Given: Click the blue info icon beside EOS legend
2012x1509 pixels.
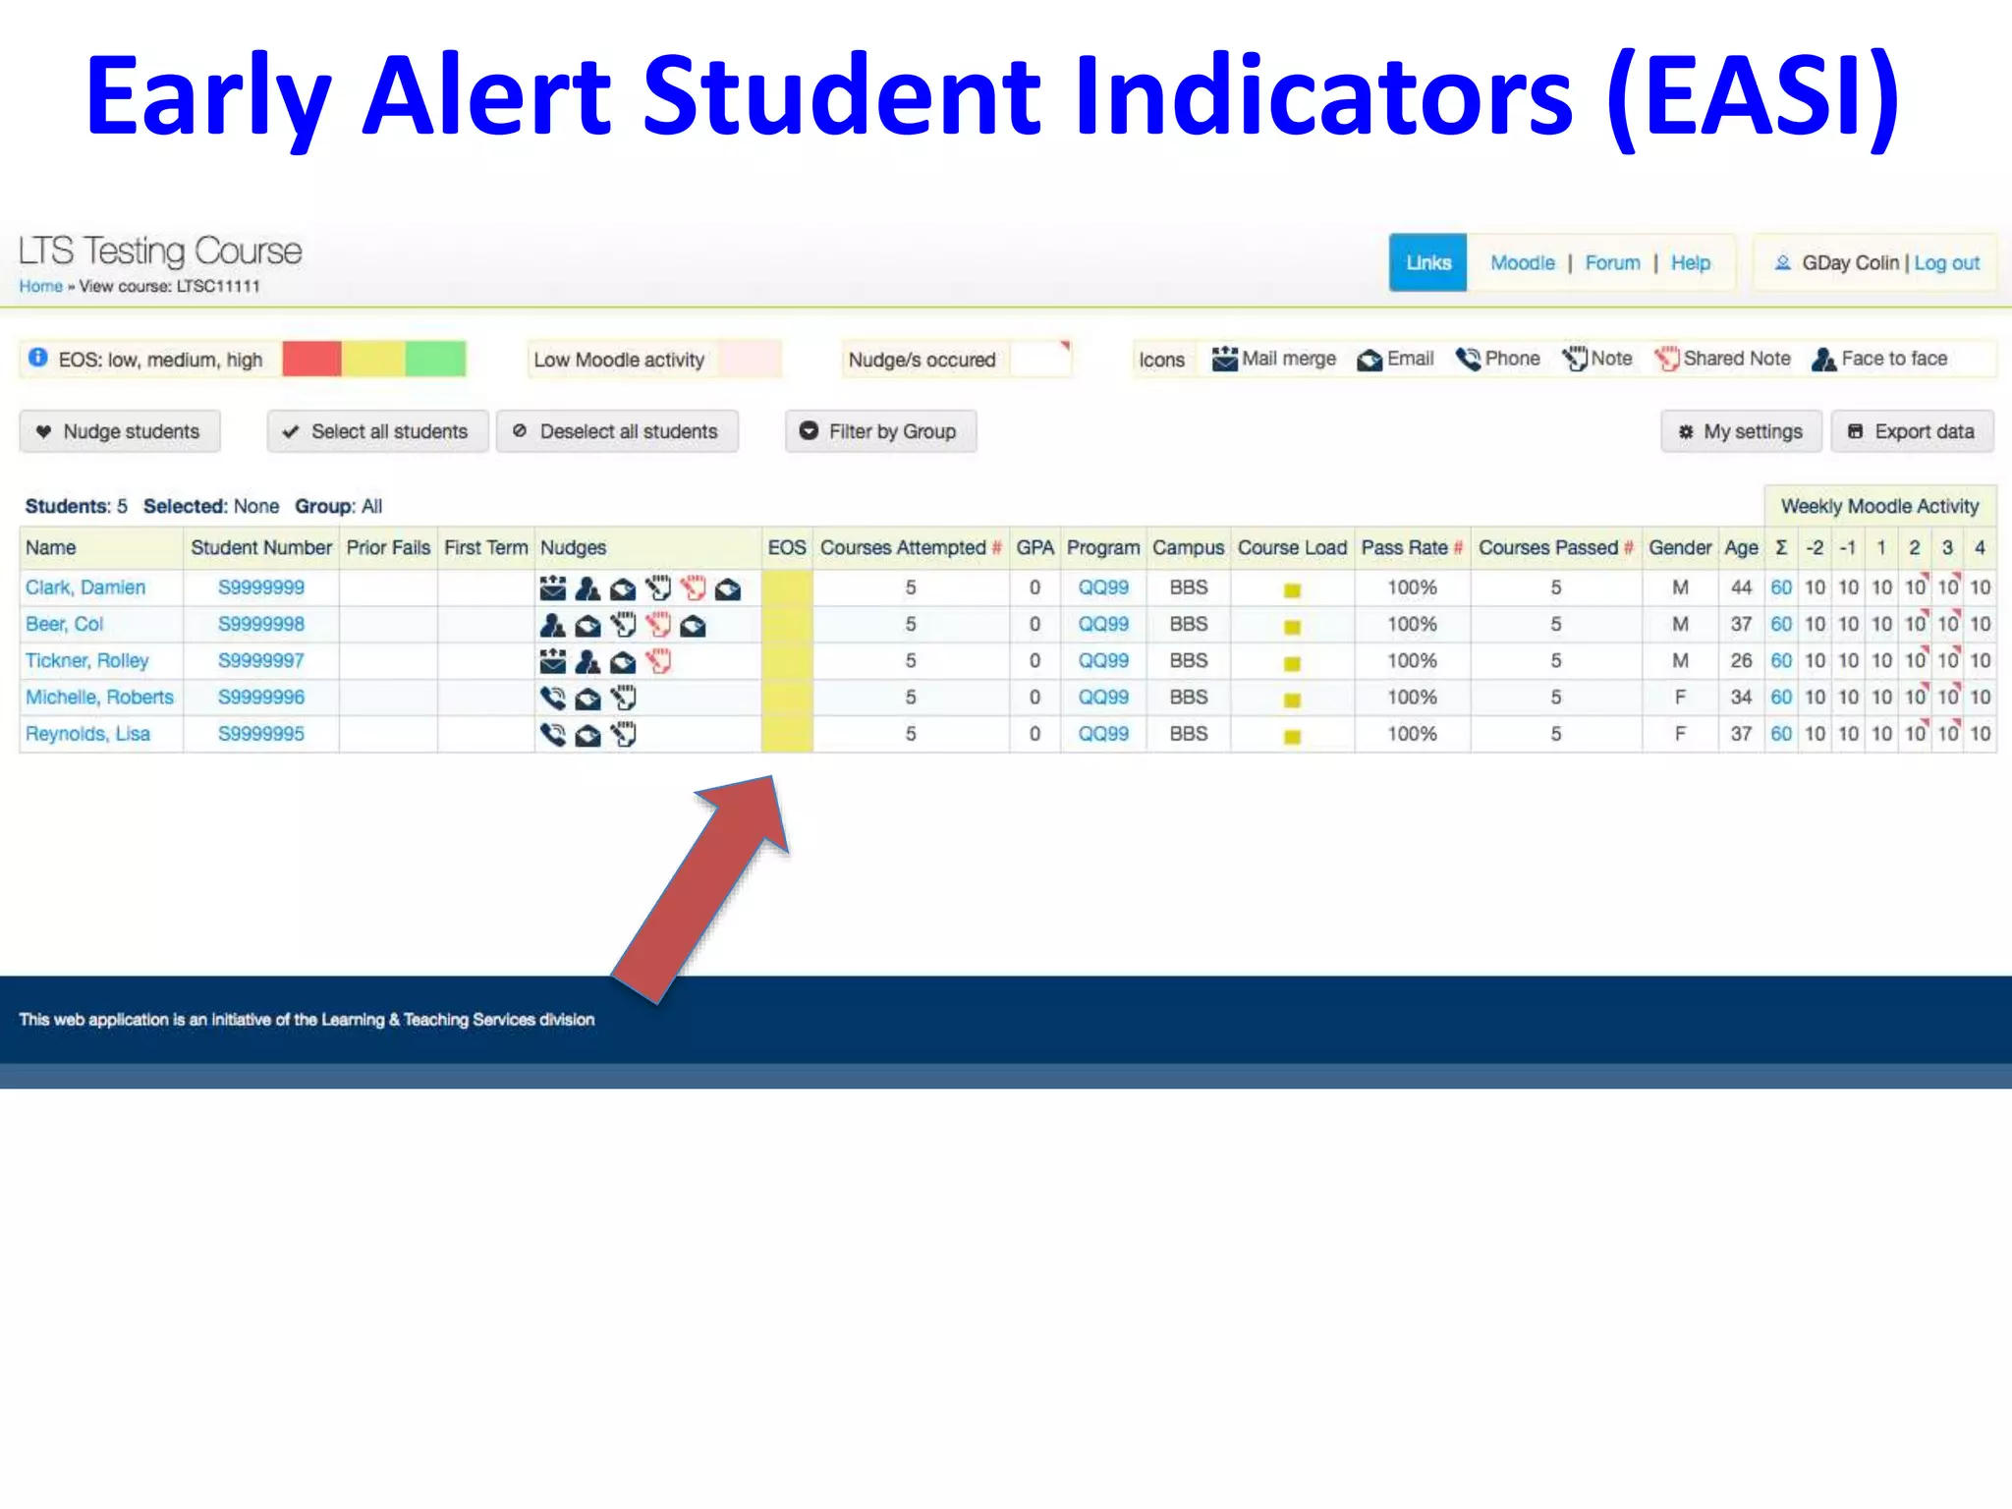Looking at the screenshot, I should pos(37,358).
